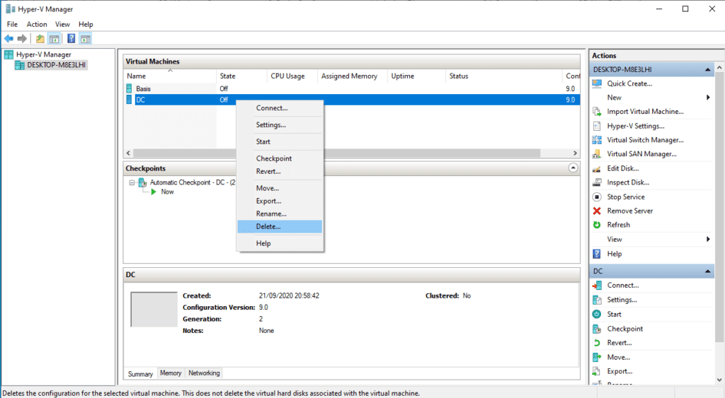Choose Rename... in the context menu
This screenshot has width=725, height=398.
[280, 213]
